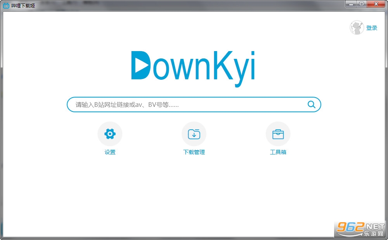Click the 工具箱 text label

tap(278, 152)
